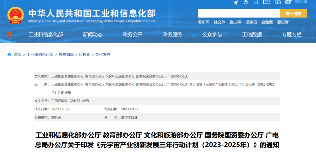Click the document number 工信厅联科〔2023〕49号
The image size is (316, 163).
70,101
